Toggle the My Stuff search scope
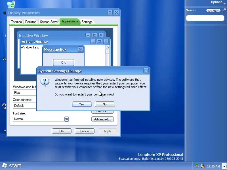 (x=213, y=10)
